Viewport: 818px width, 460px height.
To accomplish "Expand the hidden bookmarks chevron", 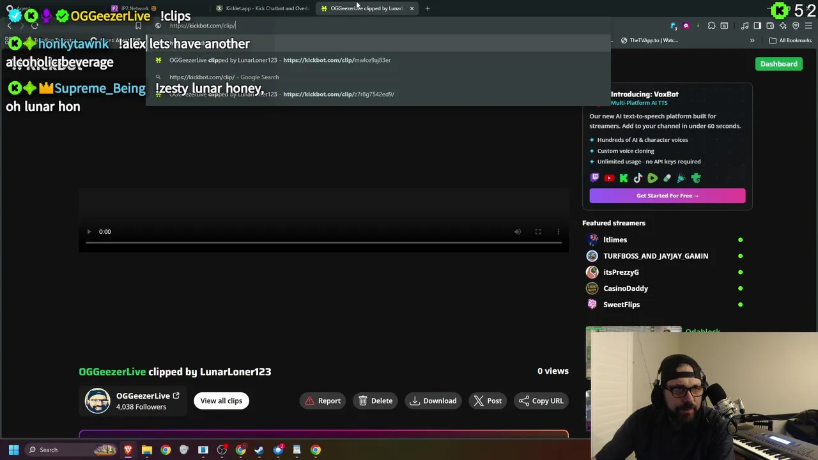I will [752, 40].
